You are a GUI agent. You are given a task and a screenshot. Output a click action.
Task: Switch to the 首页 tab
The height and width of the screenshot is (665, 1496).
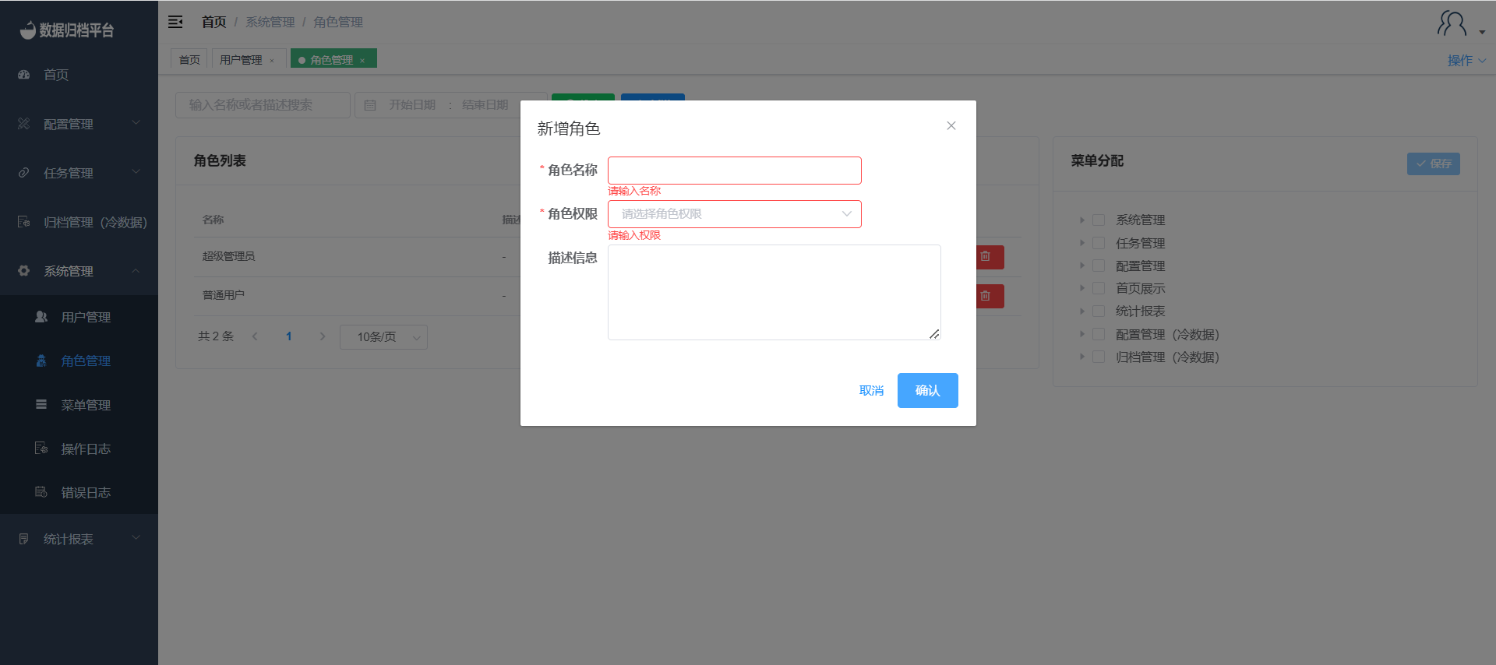coord(189,60)
